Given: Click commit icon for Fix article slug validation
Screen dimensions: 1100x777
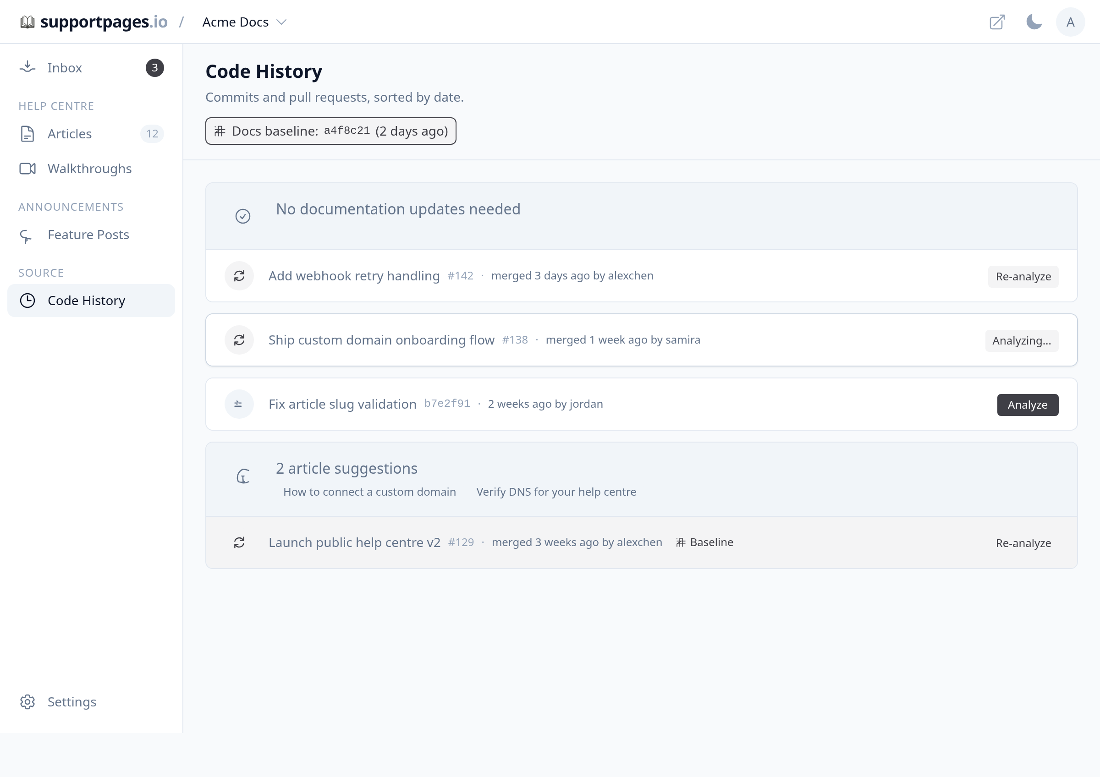Looking at the screenshot, I should pyautogui.click(x=239, y=404).
